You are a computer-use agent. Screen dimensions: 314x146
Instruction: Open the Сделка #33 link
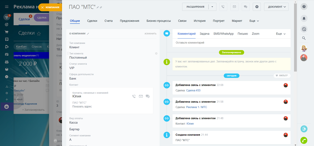tap(193, 90)
